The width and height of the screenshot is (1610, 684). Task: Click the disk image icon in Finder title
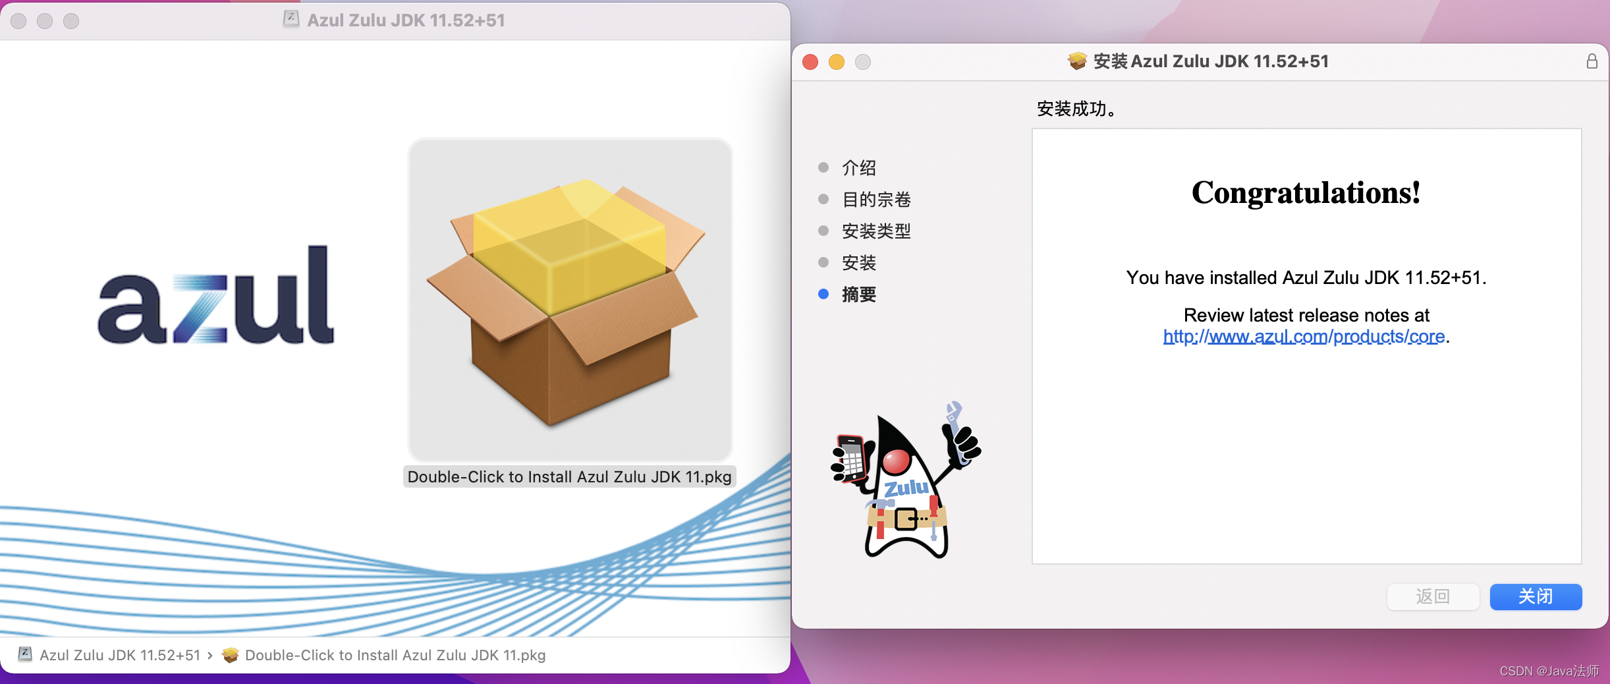291,19
